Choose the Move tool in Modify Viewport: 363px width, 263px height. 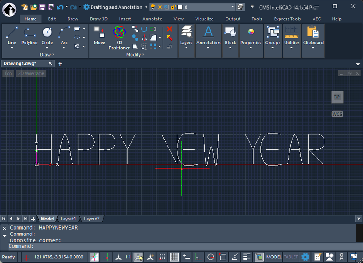[x=99, y=36]
